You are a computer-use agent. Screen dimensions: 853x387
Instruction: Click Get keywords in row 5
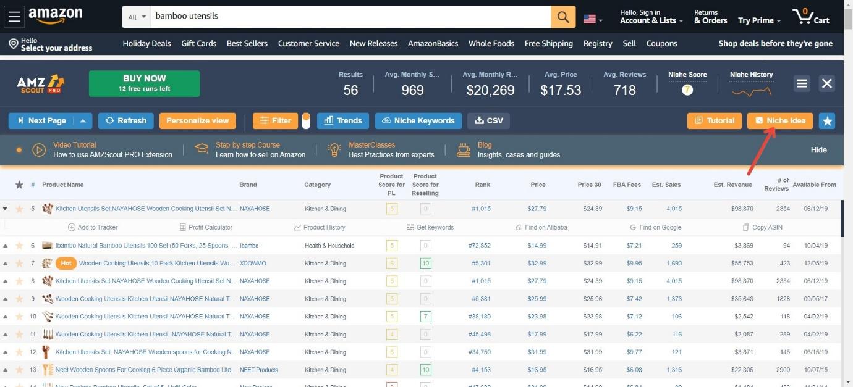(x=430, y=227)
